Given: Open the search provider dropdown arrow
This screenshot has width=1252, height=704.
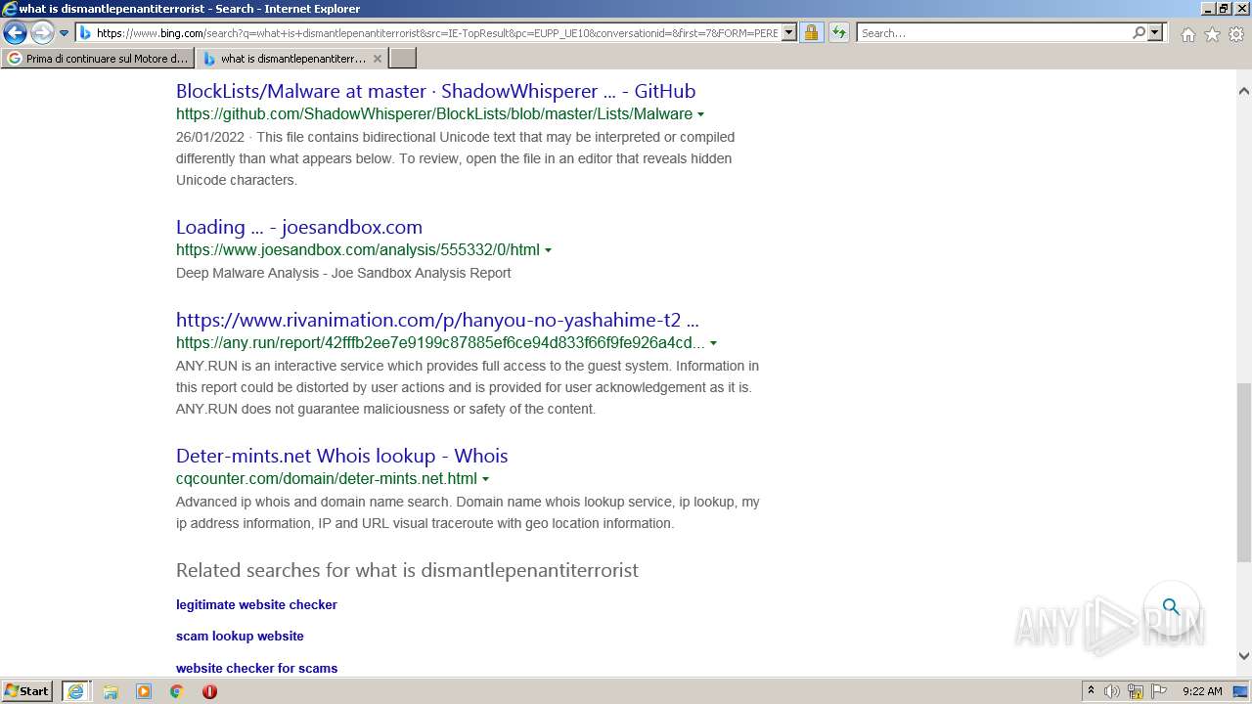Looking at the screenshot, I should 1155,33.
